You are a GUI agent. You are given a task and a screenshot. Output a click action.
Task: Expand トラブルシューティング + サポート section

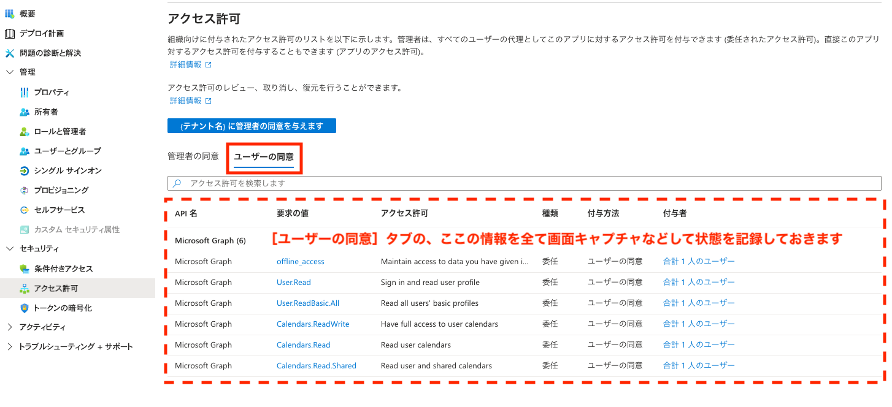[9, 347]
